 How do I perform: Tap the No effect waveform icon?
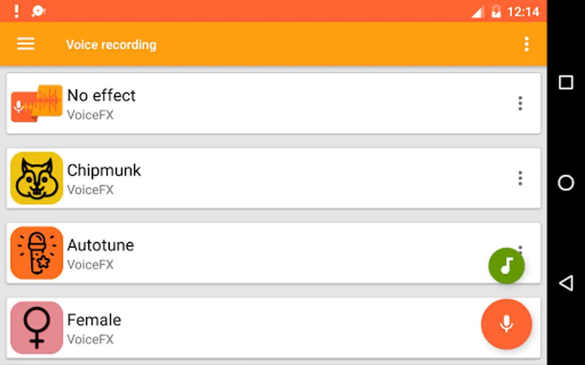click(x=37, y=103)
